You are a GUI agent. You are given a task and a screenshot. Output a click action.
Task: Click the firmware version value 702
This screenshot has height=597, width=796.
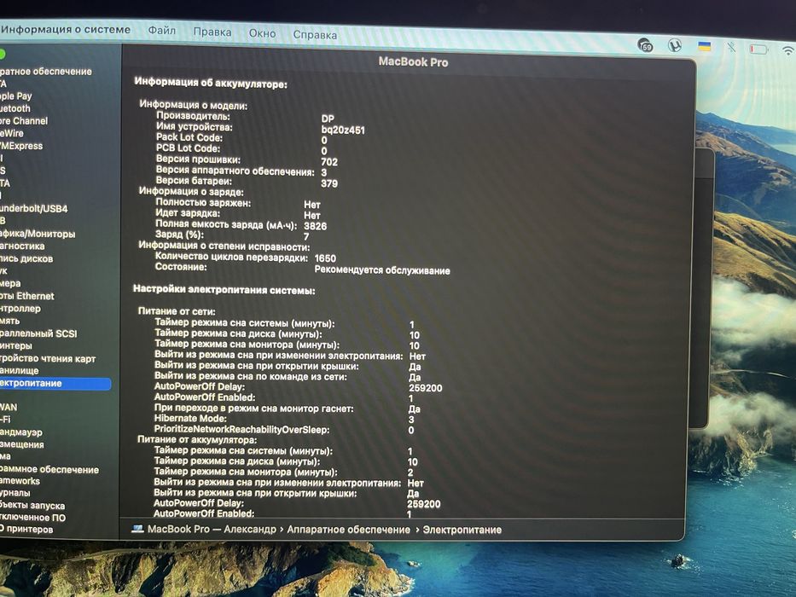329,162
